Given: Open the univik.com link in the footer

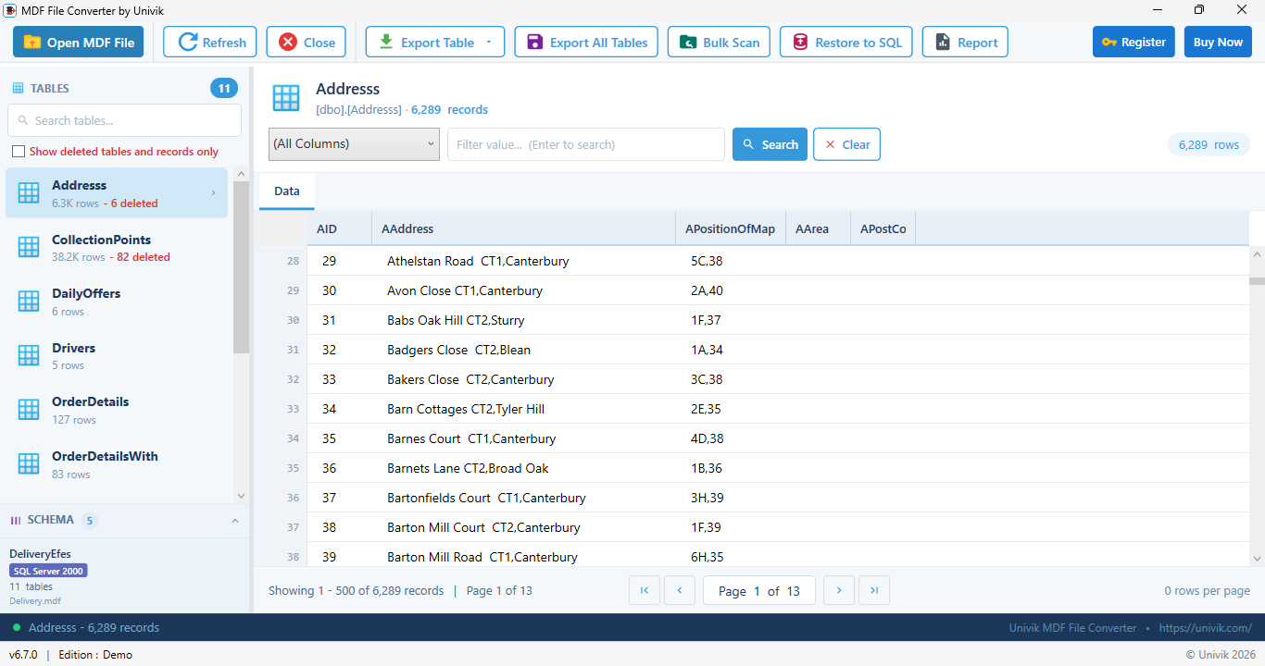Looking at the screenshot, I should (x=1205, y=628).
